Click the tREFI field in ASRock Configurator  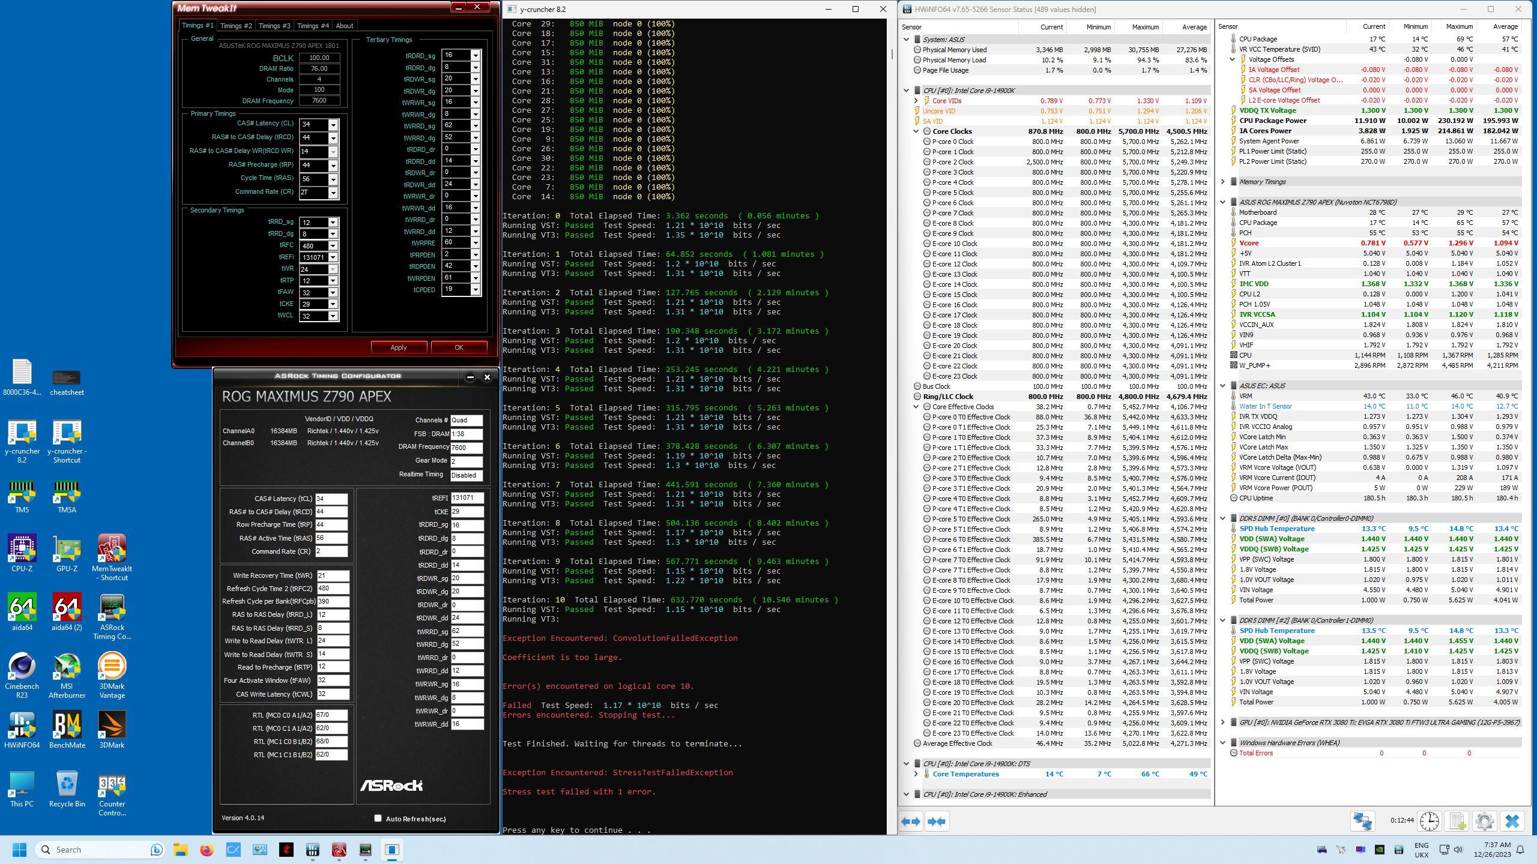(467, 498)
